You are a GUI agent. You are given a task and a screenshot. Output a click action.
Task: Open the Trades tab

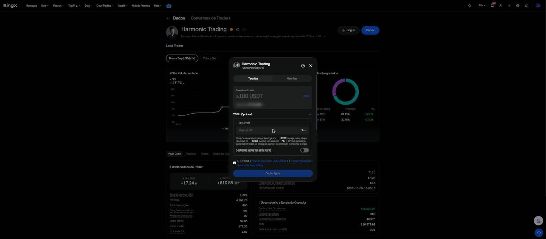click(204, 154)
